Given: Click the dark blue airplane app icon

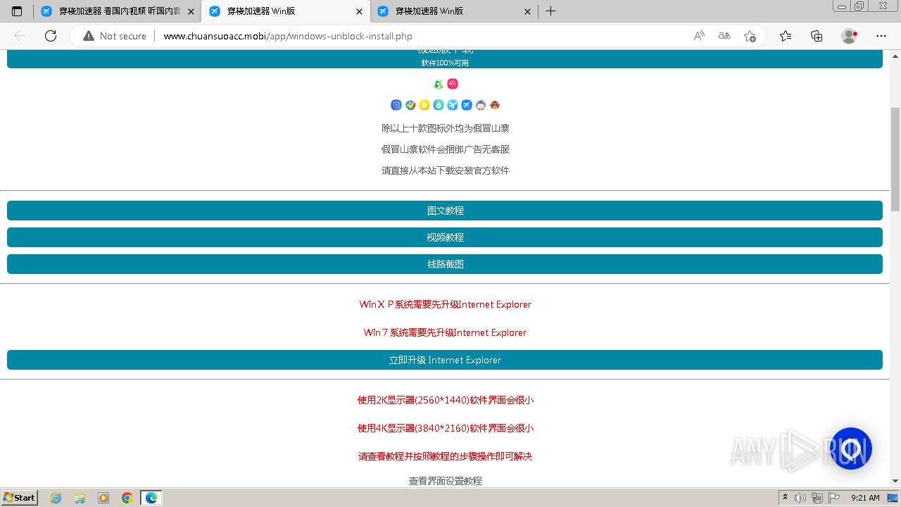Looking at the screenshot, I should click(x=467, y=105).
